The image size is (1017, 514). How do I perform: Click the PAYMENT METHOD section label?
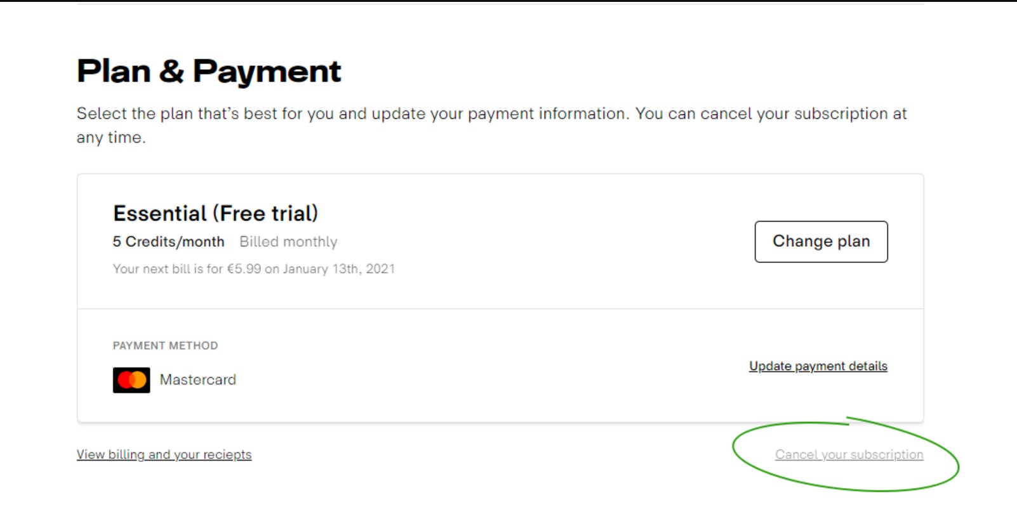[x=165, y=345]
